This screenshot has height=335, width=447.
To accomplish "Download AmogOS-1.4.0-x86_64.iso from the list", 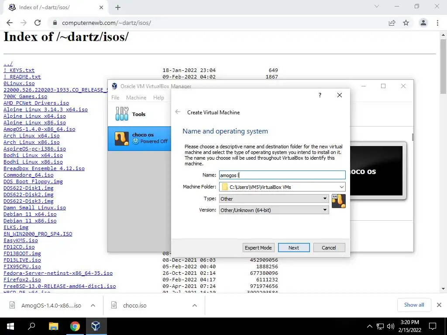I will coord(39,129).
